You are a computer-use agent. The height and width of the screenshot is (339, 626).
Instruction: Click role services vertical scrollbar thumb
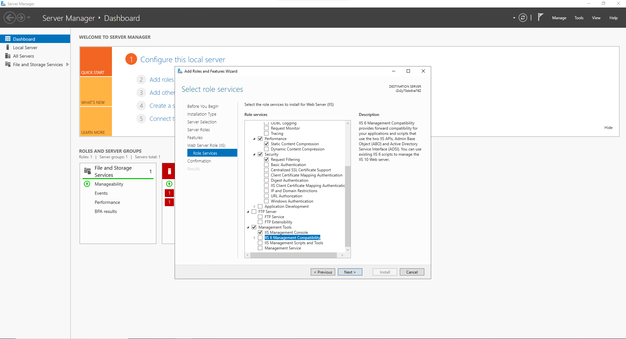[348, 206]
